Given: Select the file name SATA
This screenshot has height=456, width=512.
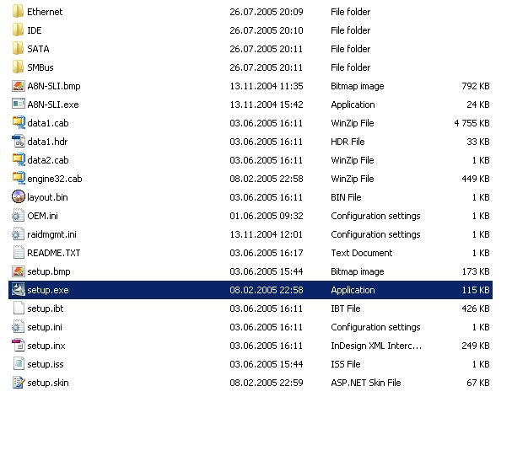Looking at the screenshot, I should (x=38, y=49).
